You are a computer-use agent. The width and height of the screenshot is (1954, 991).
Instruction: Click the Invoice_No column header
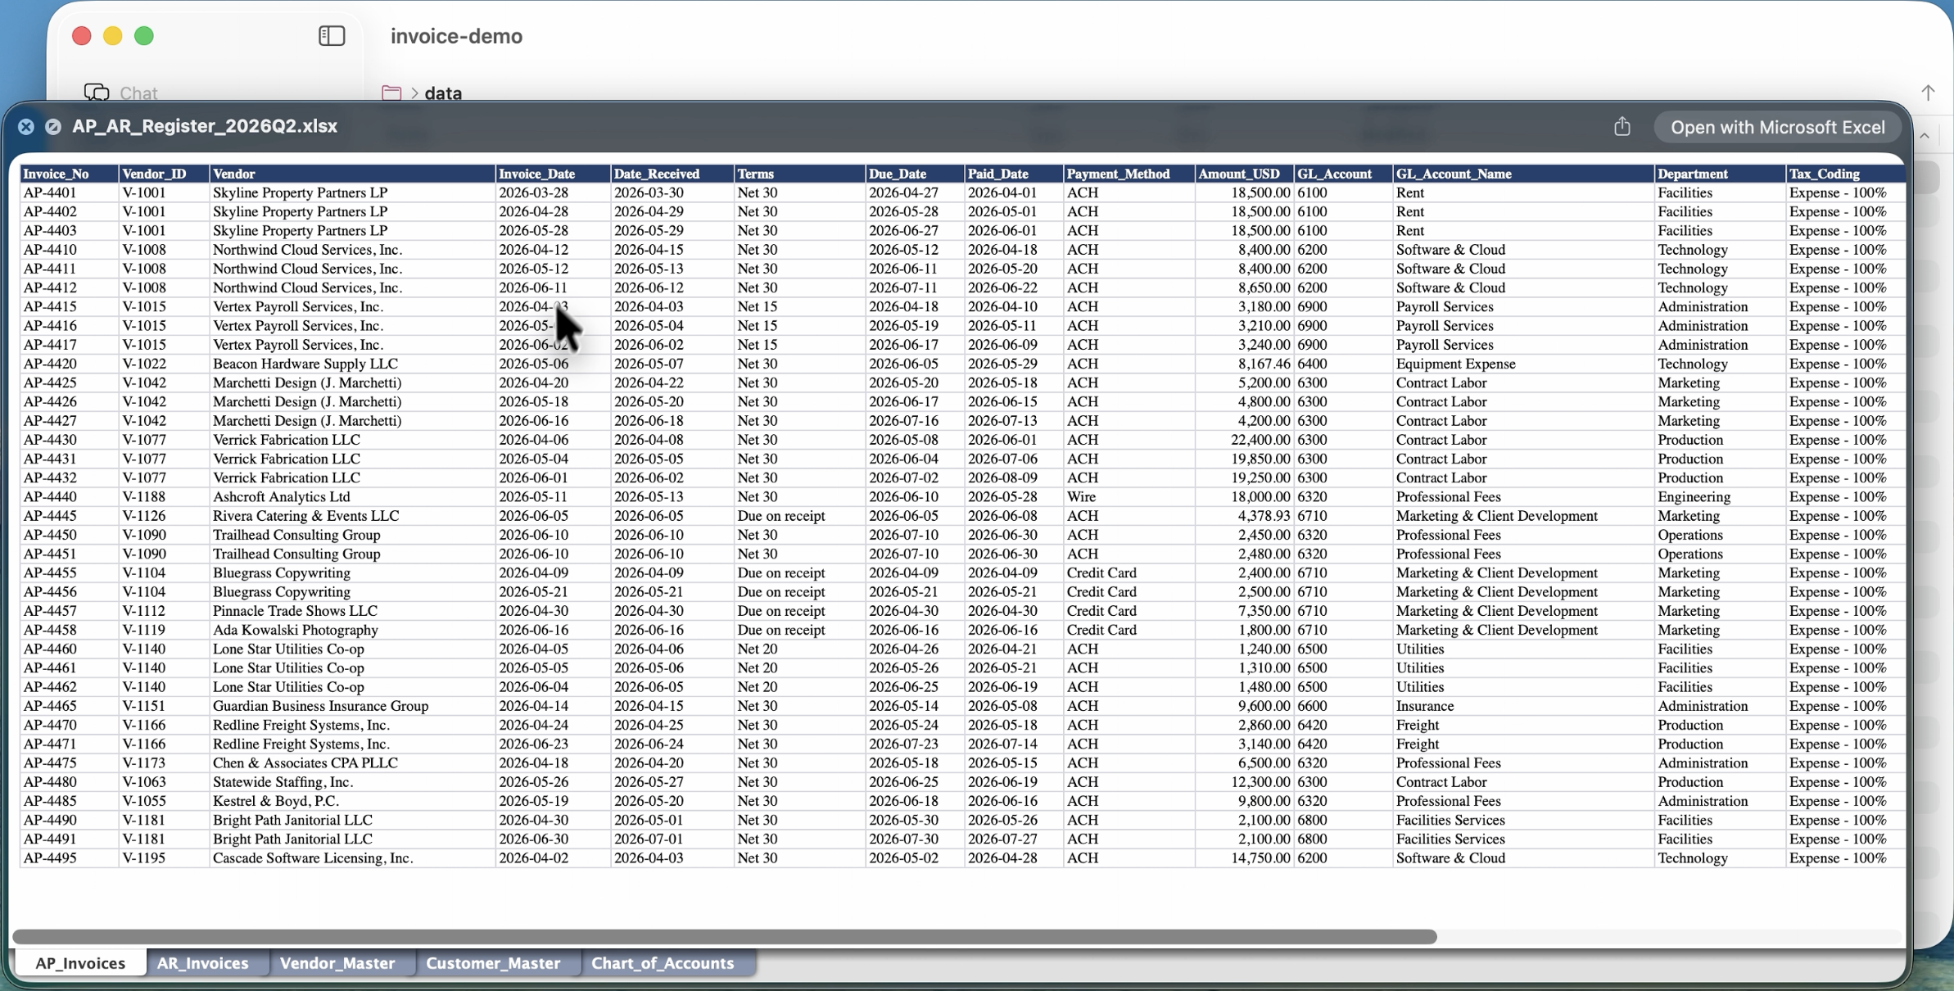[69, 174]
